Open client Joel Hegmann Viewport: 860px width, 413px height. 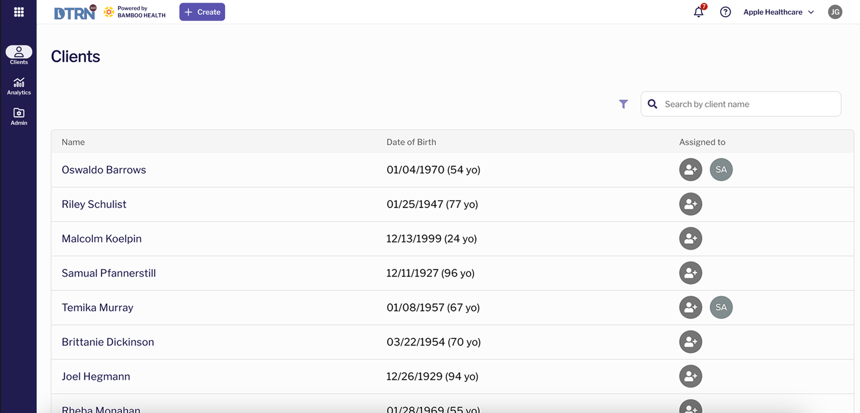[x=96, y=377]
